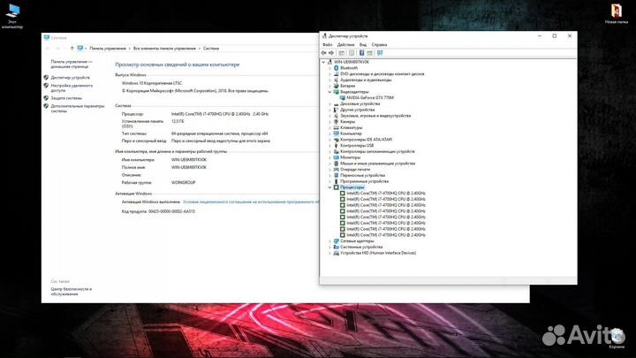
Task: Toggle the console tree toolbar icon
Action: point(342,53)
